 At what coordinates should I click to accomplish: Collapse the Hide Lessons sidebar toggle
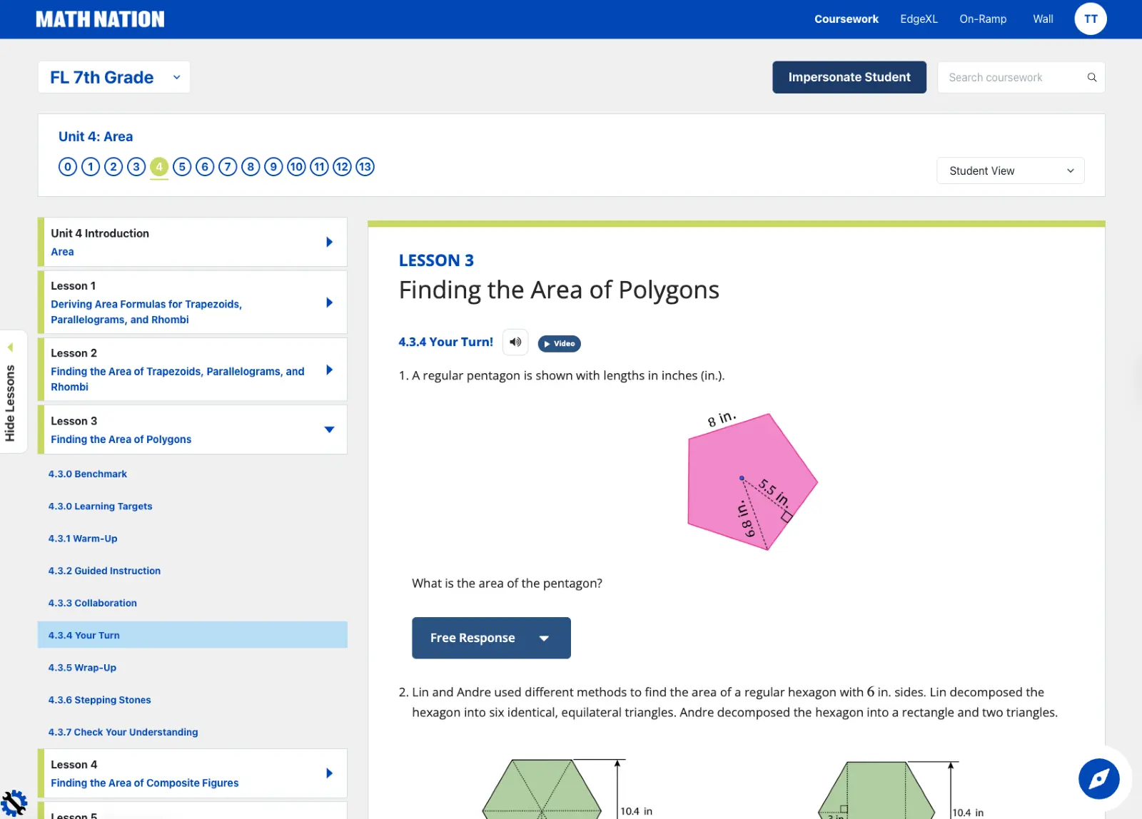(x=11, y=392)
